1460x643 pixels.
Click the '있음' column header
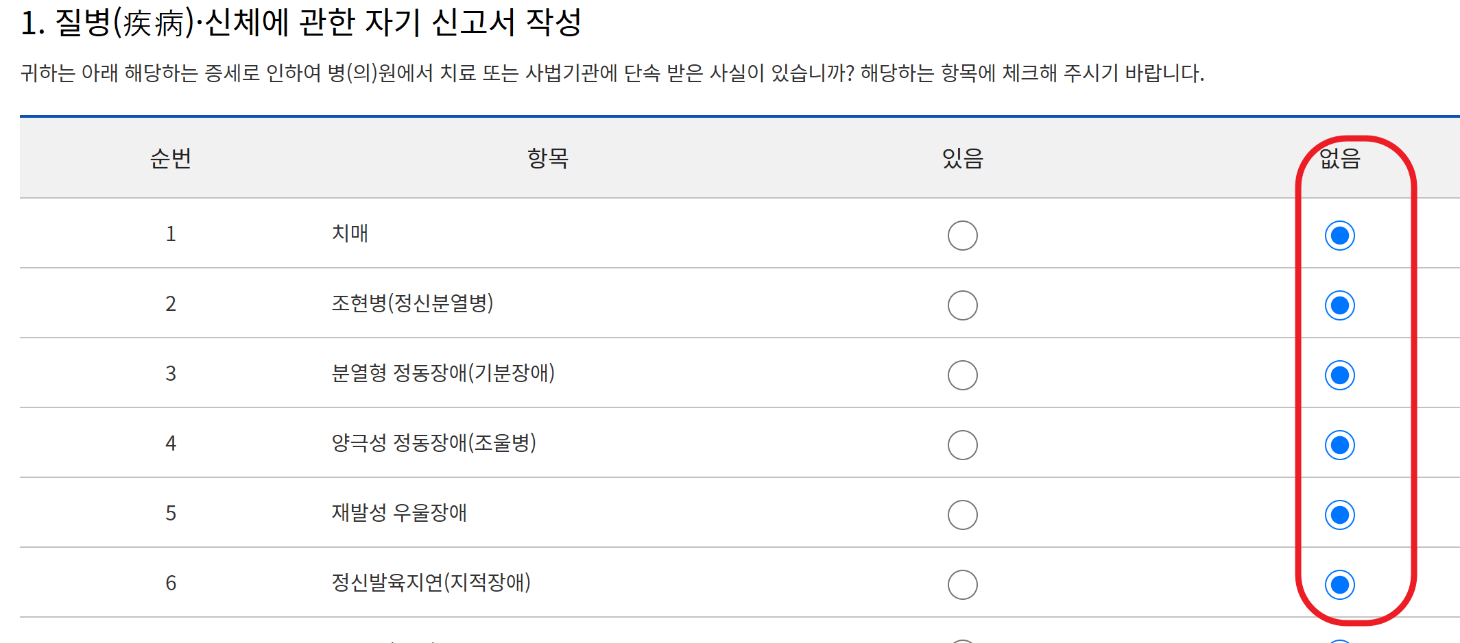[961, 159]
